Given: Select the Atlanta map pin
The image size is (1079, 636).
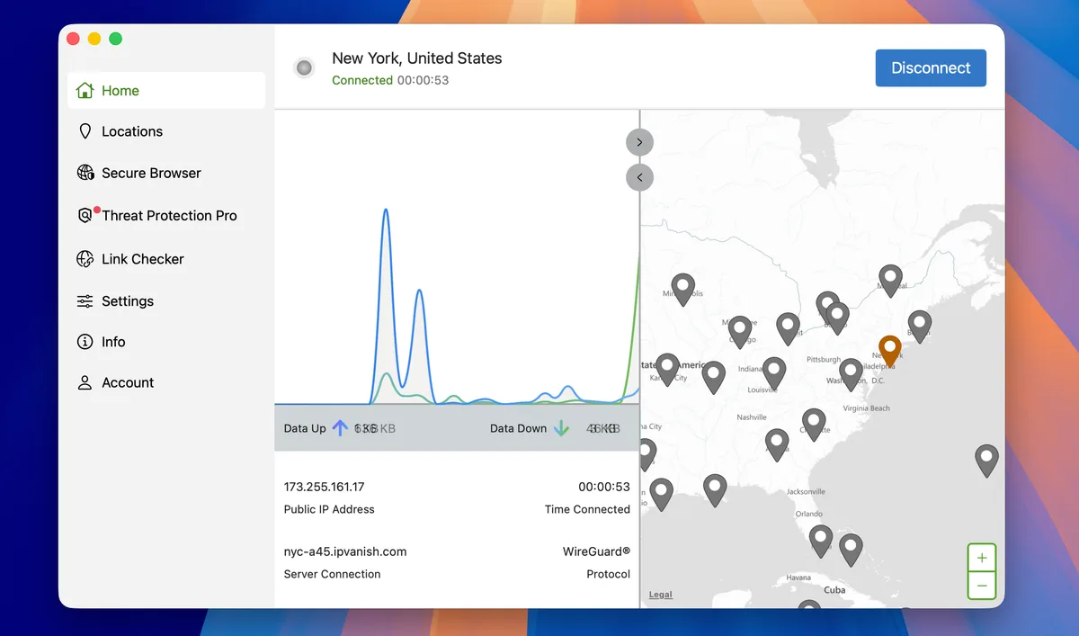Looking at the screenshot, I should (777, 444).
